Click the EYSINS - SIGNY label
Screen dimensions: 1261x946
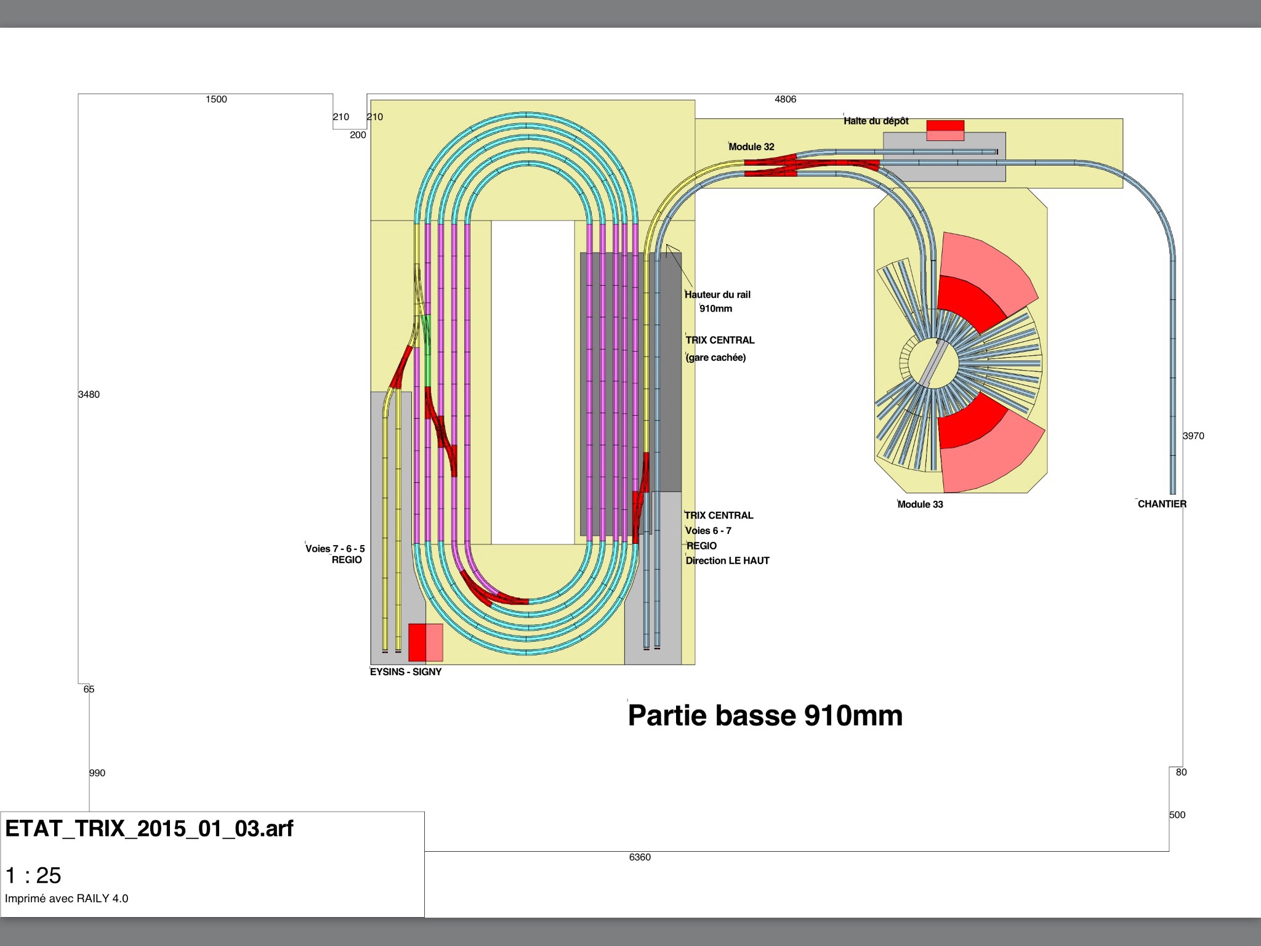click(x=406, y=672)
